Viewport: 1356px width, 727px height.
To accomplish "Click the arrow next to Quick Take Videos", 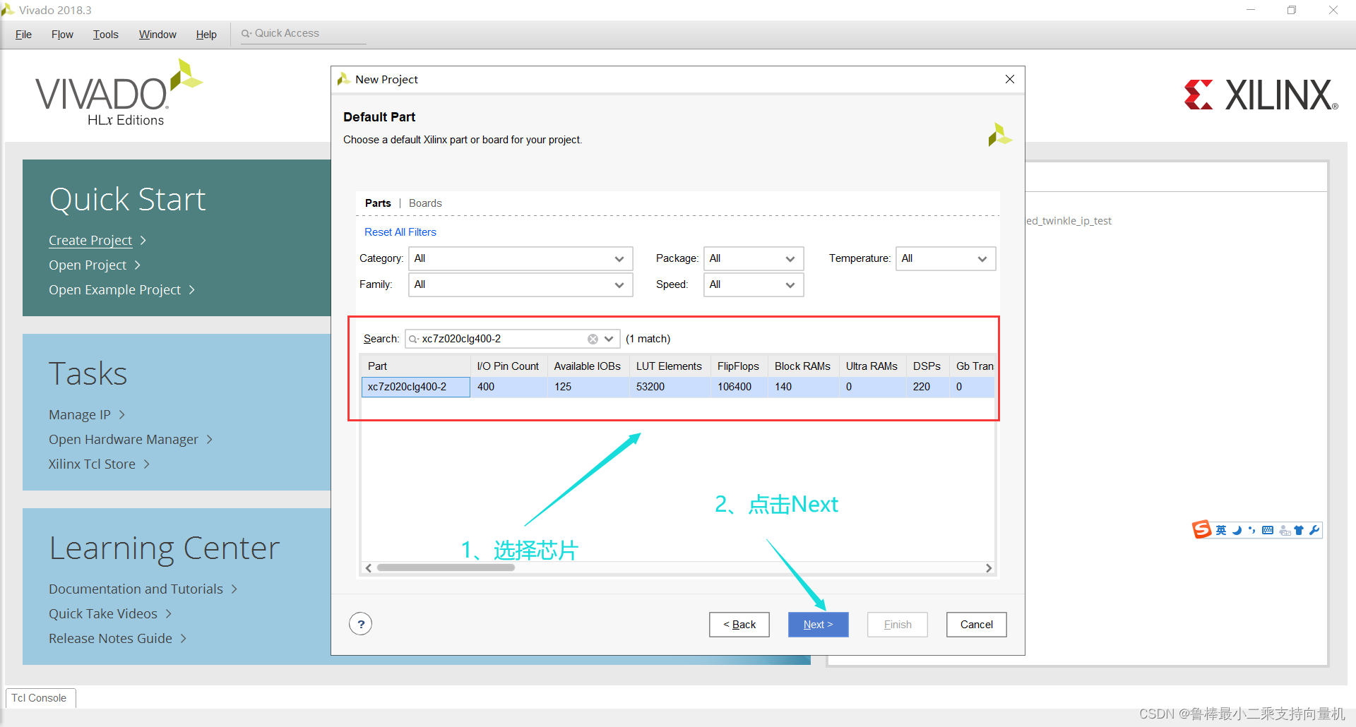I will coord(169,614).
